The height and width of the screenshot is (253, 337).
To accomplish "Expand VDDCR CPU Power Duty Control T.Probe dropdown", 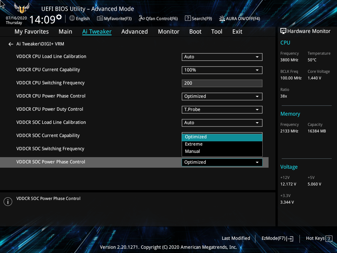I will click(x=222, y=109).
